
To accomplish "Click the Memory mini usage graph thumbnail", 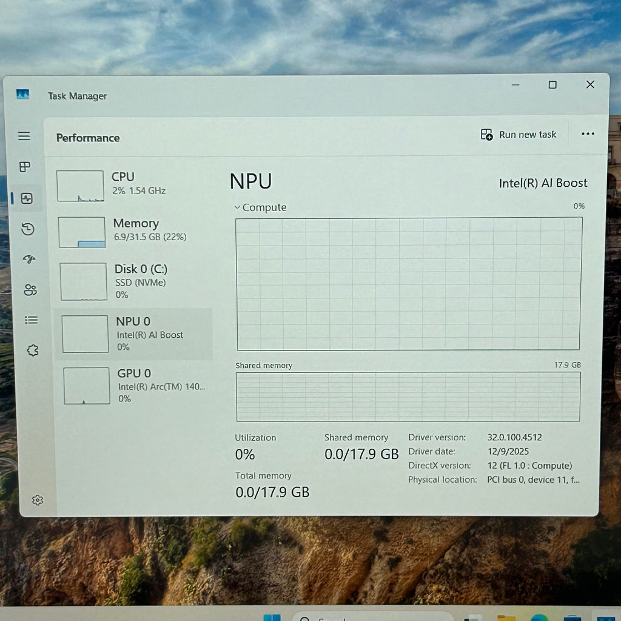I will click(82, 232).
